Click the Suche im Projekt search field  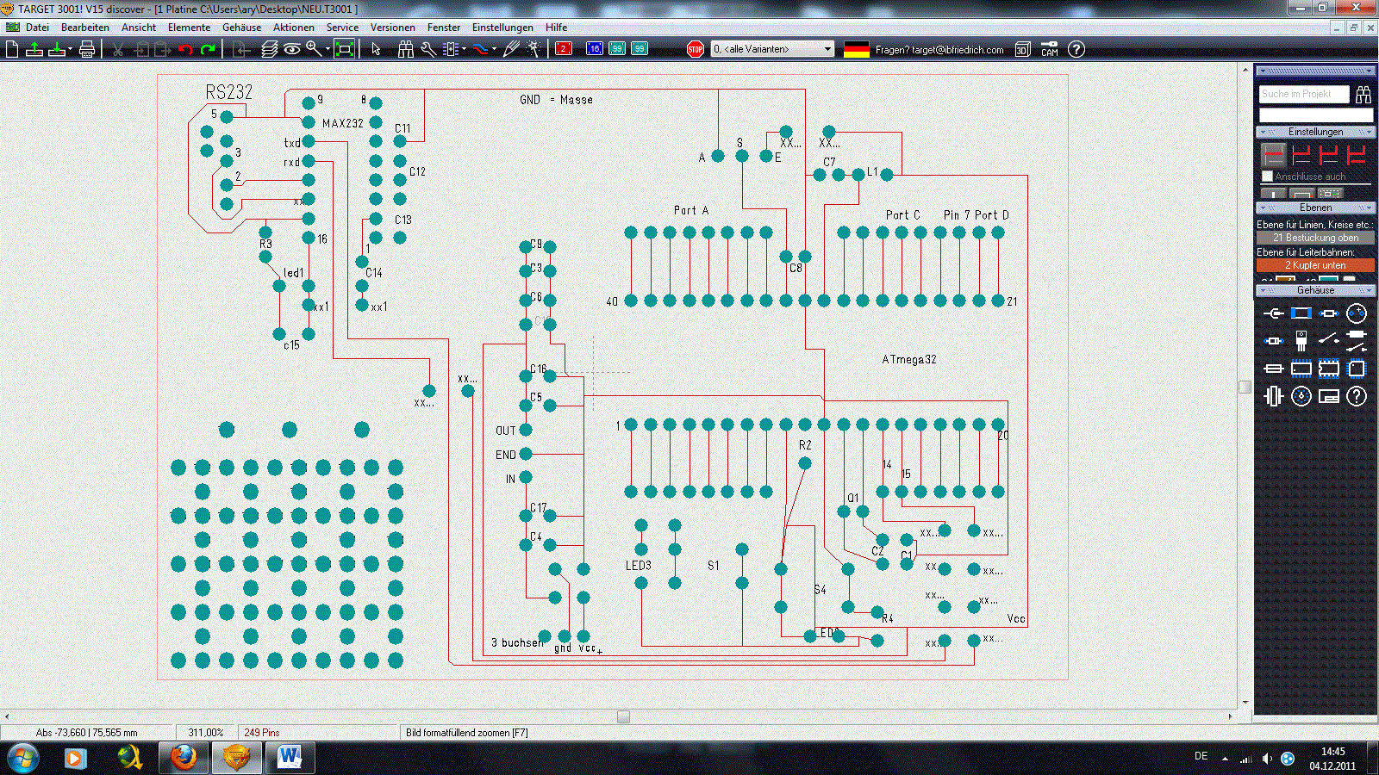click(1304, 94)
